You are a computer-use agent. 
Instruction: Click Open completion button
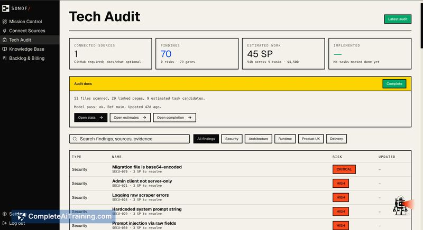[174, 118]
